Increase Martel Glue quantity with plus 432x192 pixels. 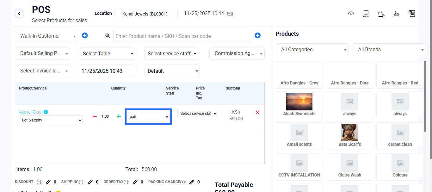pos(119,116)
